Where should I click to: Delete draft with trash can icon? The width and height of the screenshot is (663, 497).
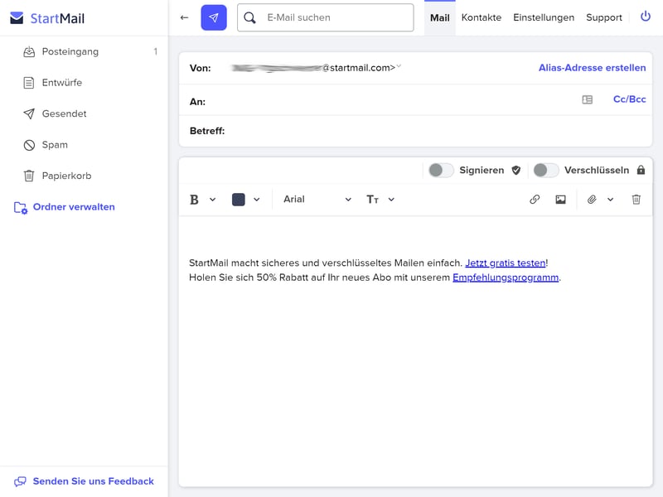tap(636, 200)
